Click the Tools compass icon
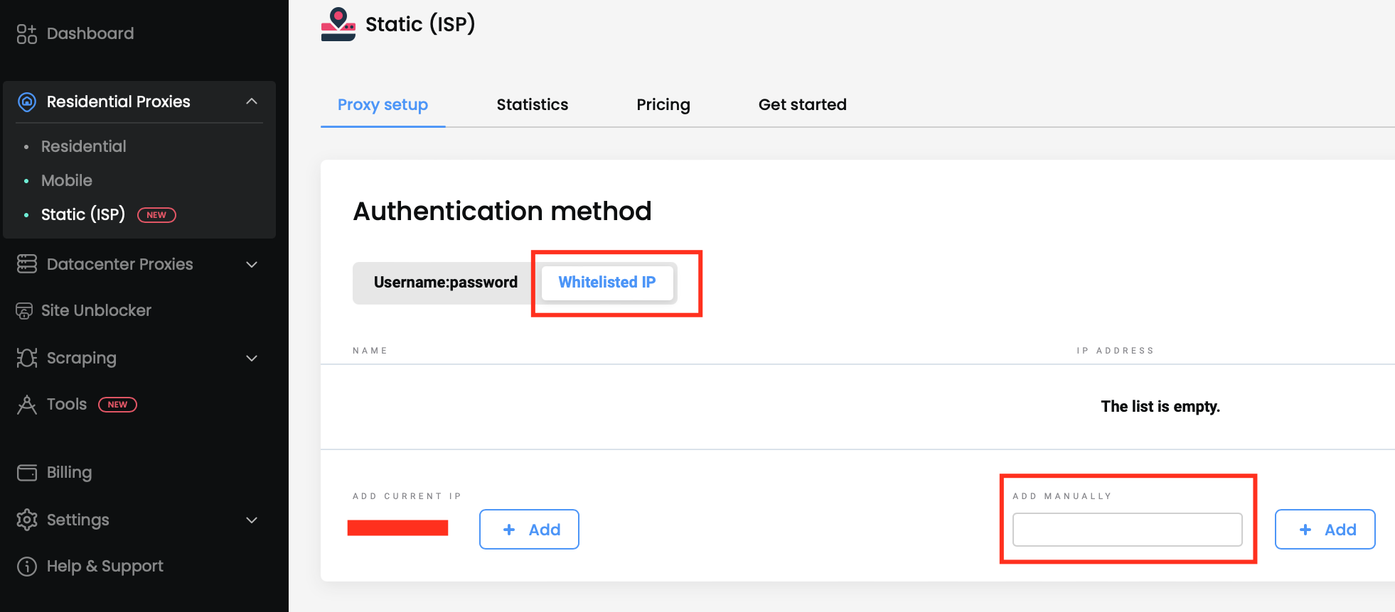The width and height of the screenshot is (1395, 612). click(x=26, y=405)
